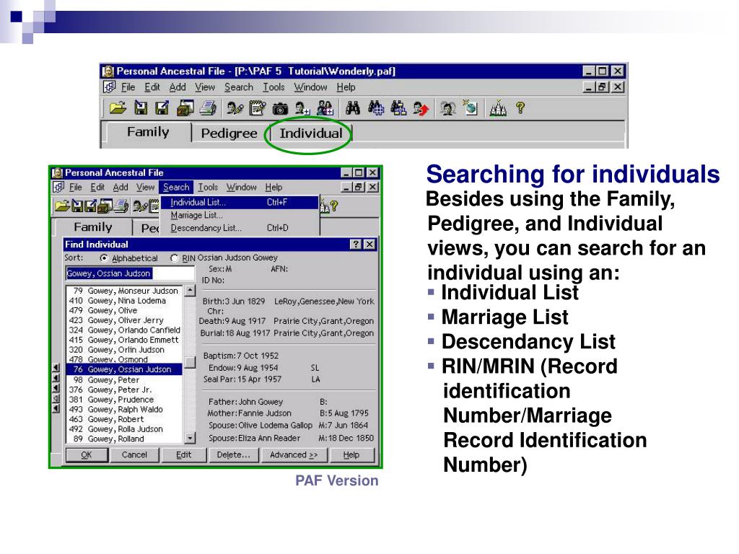This screenshot has height=554, width=739.
Task: Select list row '320 Gowey, Orlin Judson'
Action: [x=124, y=350]
